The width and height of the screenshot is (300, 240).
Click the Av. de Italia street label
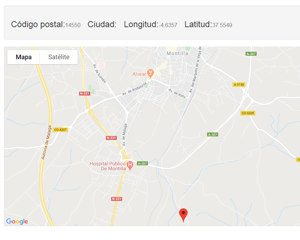177,93
